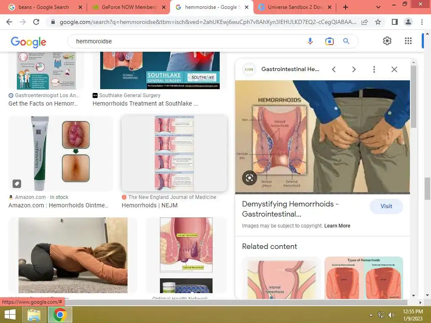Close the beans Google Search tab

tap(80, 8)
